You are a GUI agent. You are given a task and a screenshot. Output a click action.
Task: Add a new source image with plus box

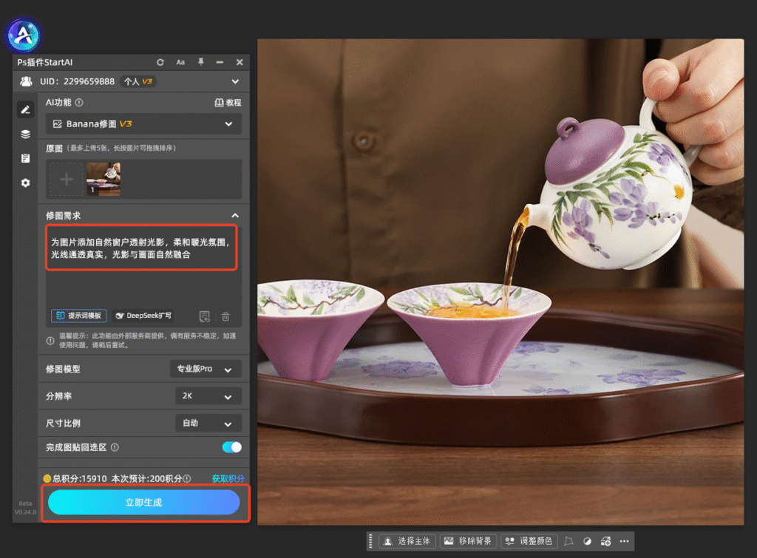pyautogui.click(x=67, y=179)
